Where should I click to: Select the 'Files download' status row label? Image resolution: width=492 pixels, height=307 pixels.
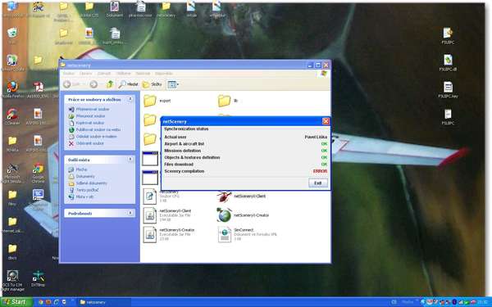[179, 165]
